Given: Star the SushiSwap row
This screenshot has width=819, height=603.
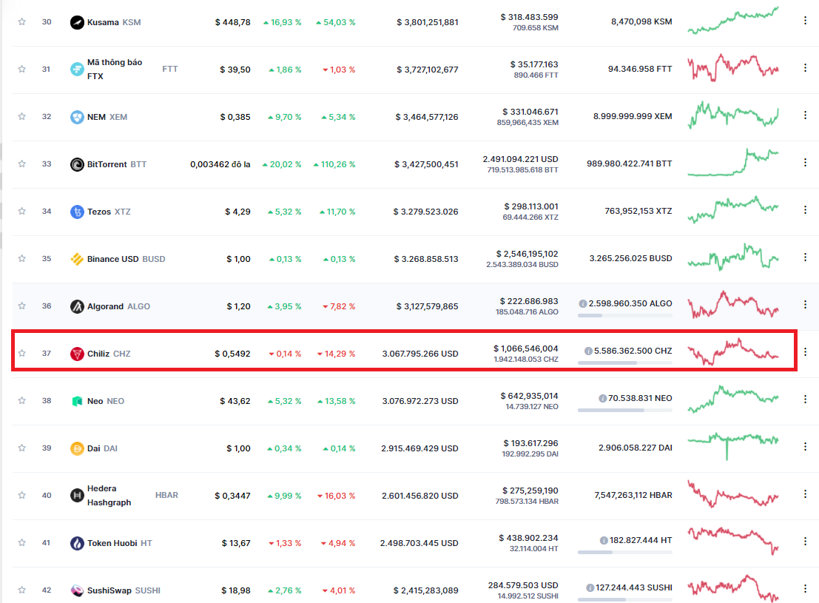Looking at the screenshot, I should pos(22,590).
